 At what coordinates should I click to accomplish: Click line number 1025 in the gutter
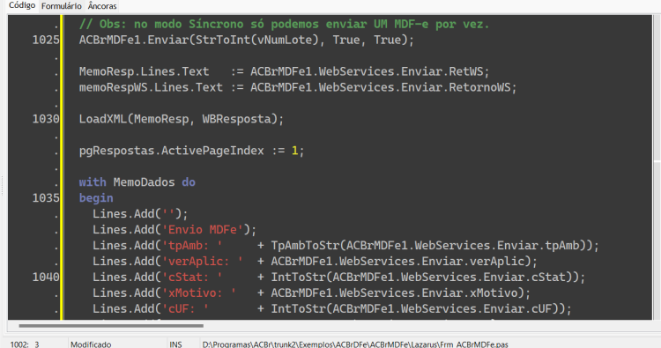(x=46, y=40)
